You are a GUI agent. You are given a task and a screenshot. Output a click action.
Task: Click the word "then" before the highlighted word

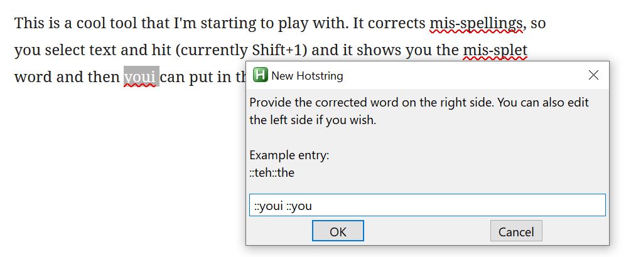(x=104, y=77)
